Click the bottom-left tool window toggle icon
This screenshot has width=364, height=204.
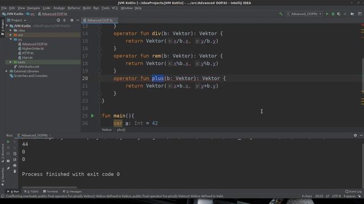pos(2,196)
